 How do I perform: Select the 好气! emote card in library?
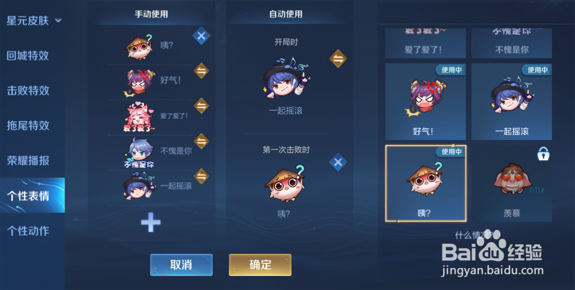point(426,101)
